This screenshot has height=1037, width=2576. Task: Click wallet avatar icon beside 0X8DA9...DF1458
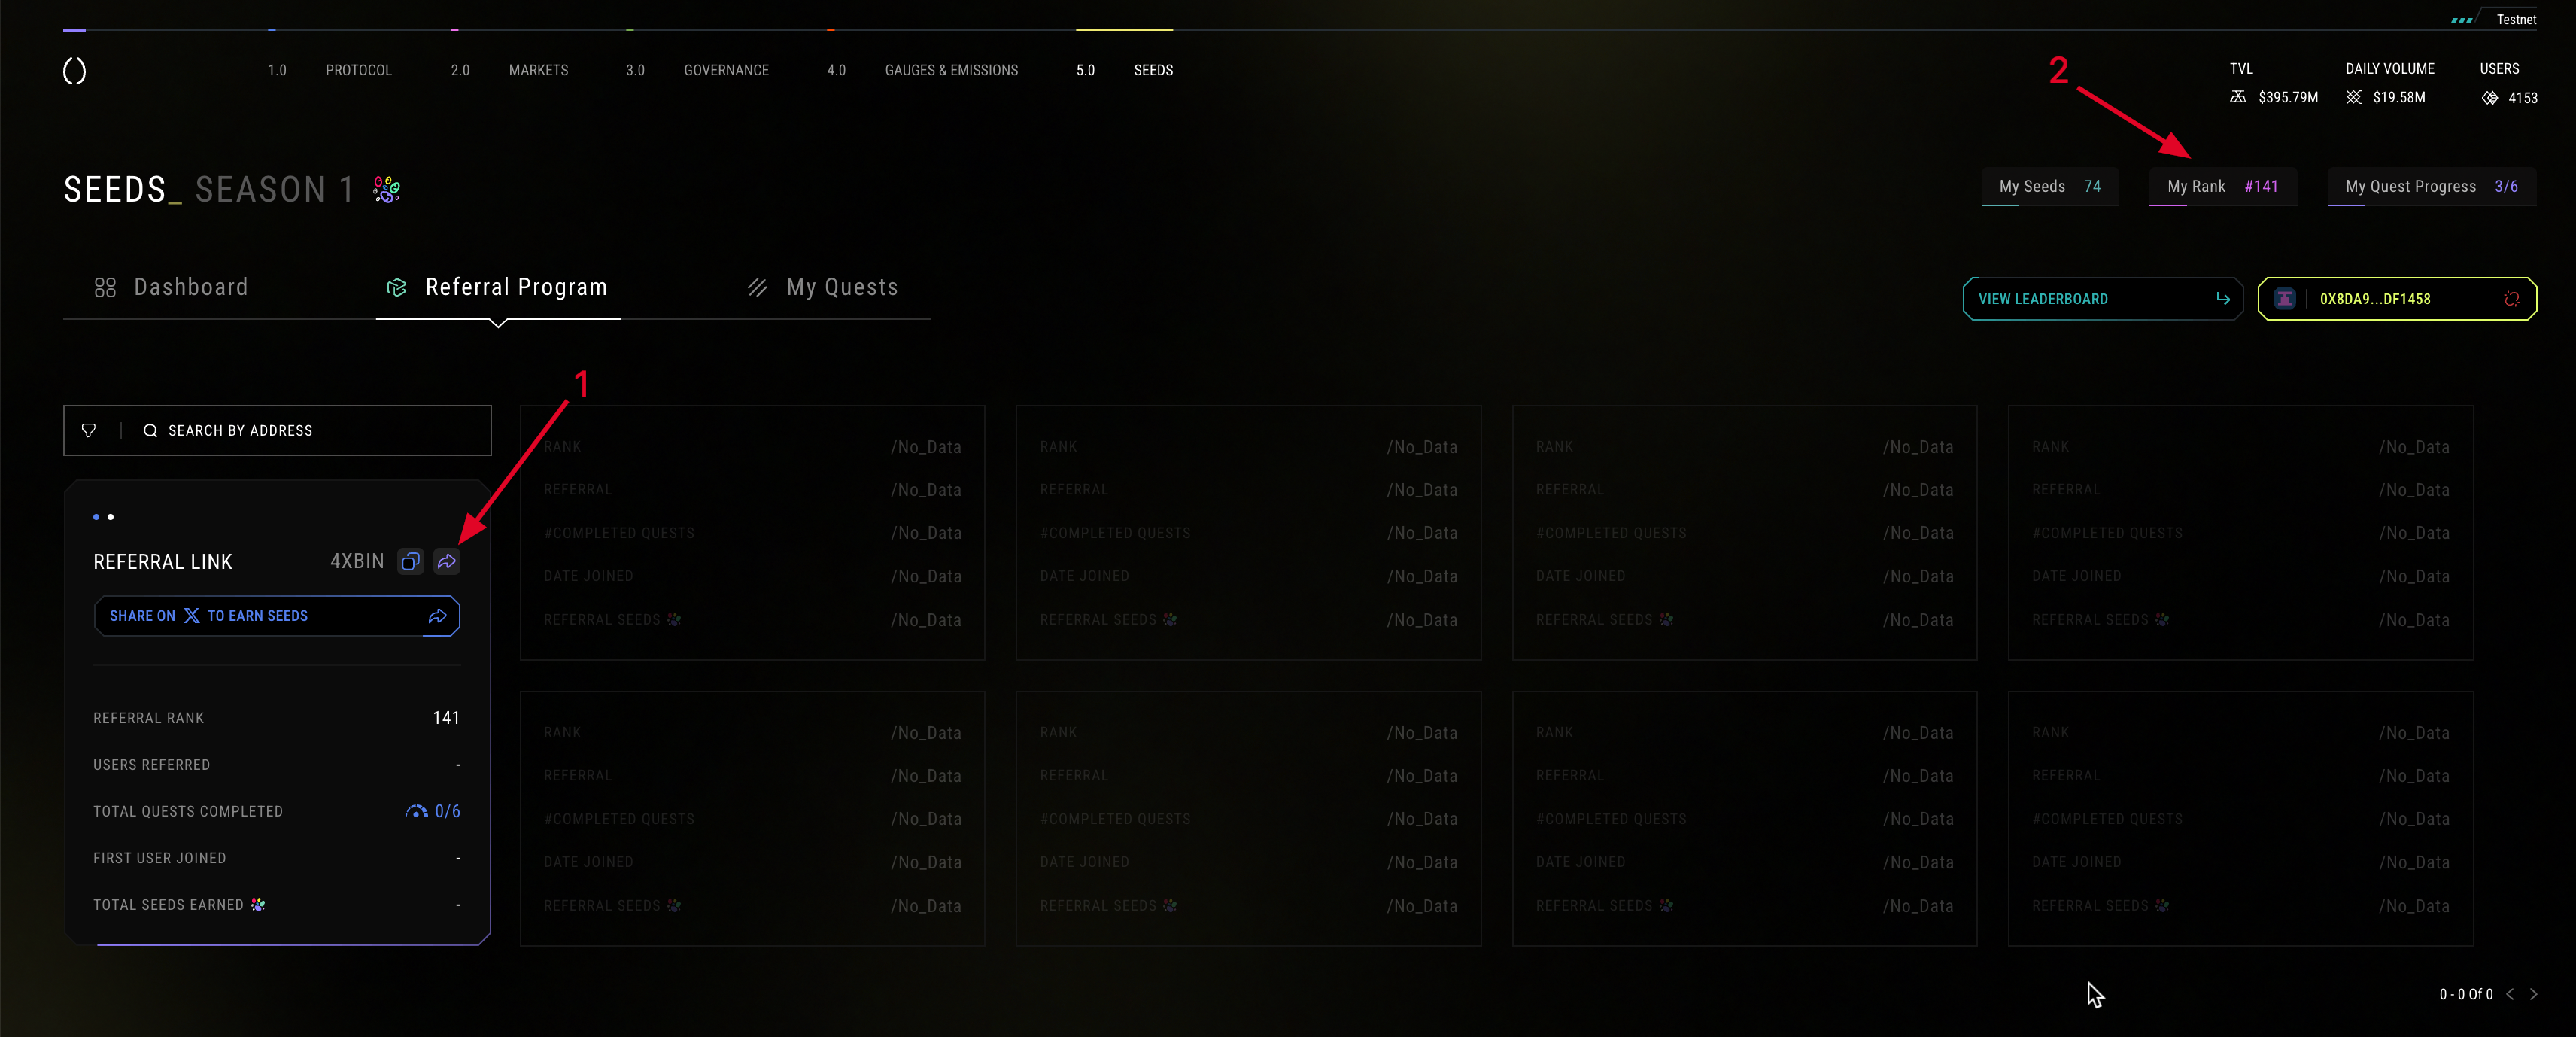click(x=2284, y=299)
